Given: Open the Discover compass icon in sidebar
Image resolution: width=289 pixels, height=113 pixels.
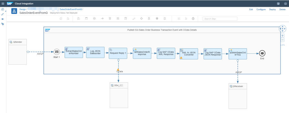Looking at the screenshot, I should click(x=3, y=9).
